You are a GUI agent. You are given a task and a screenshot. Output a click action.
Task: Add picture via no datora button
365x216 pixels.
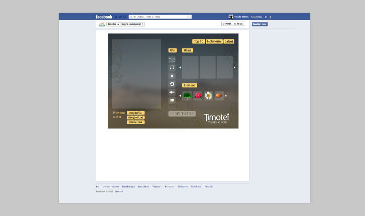point(135,122)
